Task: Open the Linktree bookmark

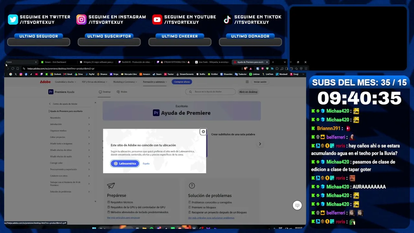Action: 255,74
